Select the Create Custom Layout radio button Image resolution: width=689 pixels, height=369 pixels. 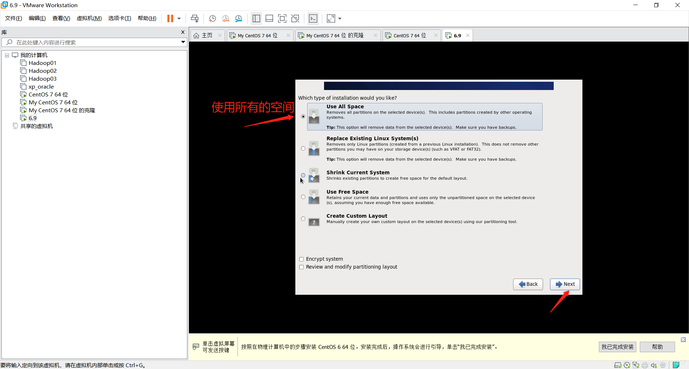pyautogui.click(x=303, y=219)
